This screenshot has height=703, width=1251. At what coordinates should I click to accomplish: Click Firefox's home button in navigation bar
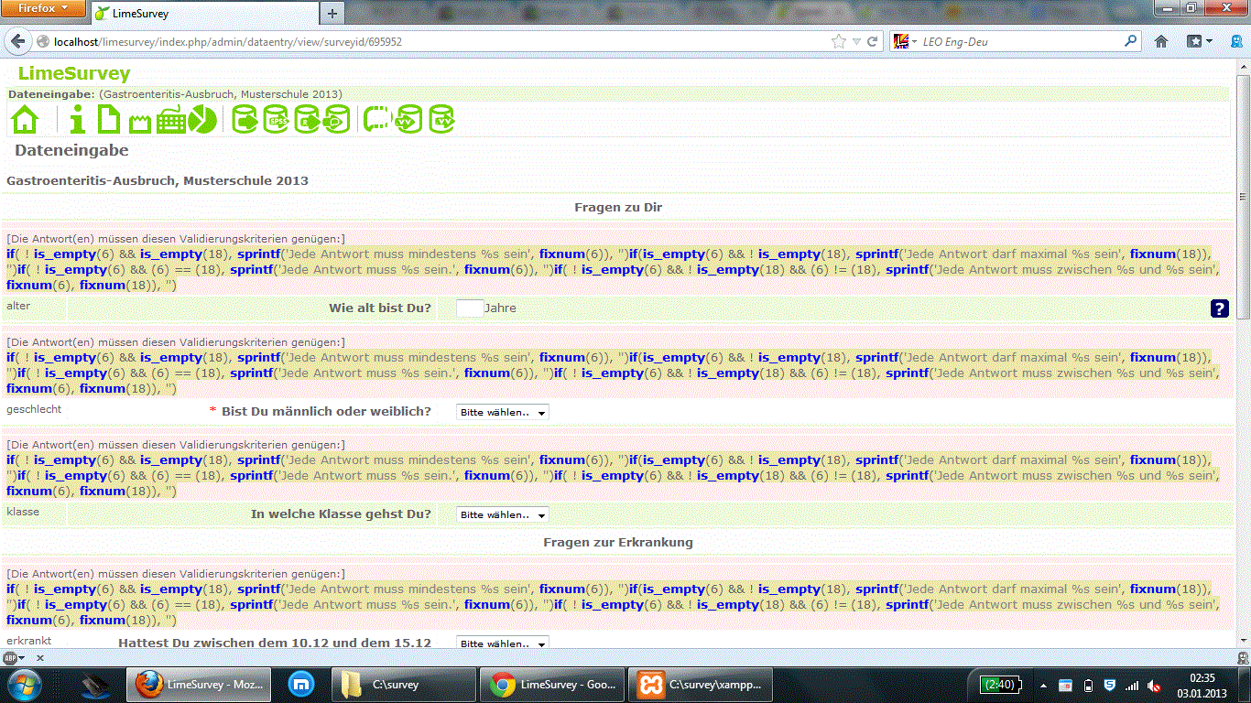point(1161,41)
